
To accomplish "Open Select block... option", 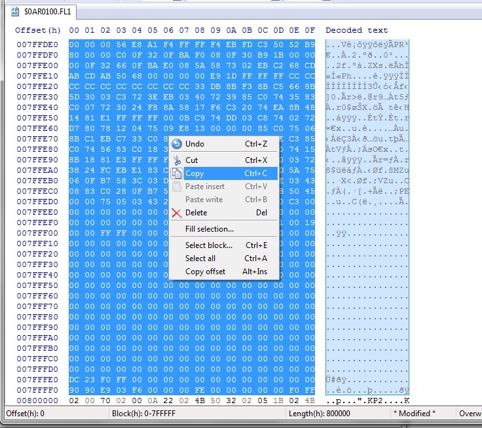I will pos(225,245).
